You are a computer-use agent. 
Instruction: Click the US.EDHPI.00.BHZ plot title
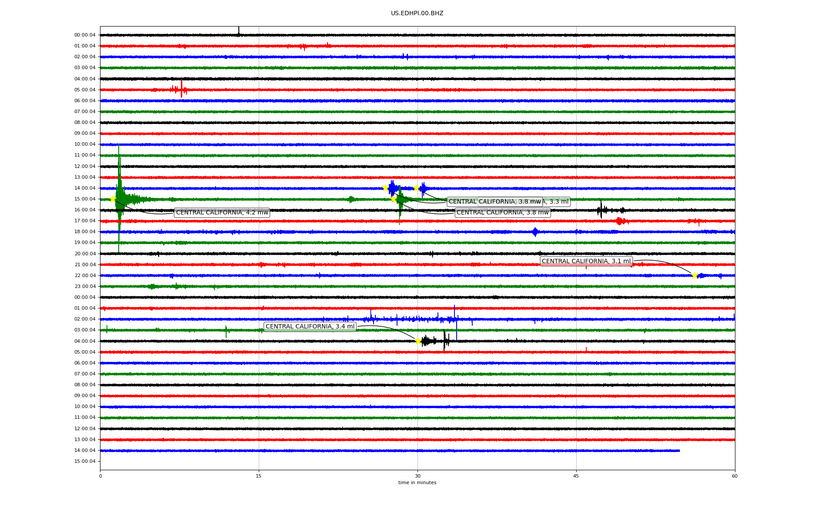(417, 13)
